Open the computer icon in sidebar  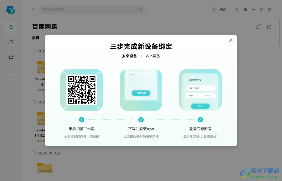point(11,42)
